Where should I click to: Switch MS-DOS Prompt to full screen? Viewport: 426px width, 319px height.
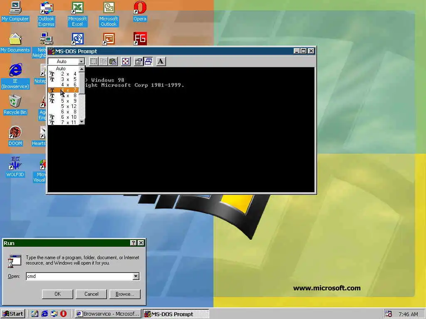pos(126,61)
